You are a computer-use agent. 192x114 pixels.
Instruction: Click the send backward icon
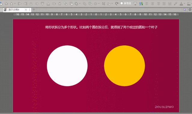click(x=90, y=4)
